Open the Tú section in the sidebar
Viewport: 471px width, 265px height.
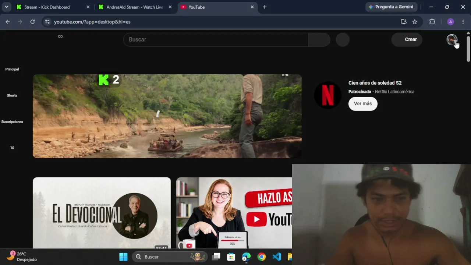12,148
